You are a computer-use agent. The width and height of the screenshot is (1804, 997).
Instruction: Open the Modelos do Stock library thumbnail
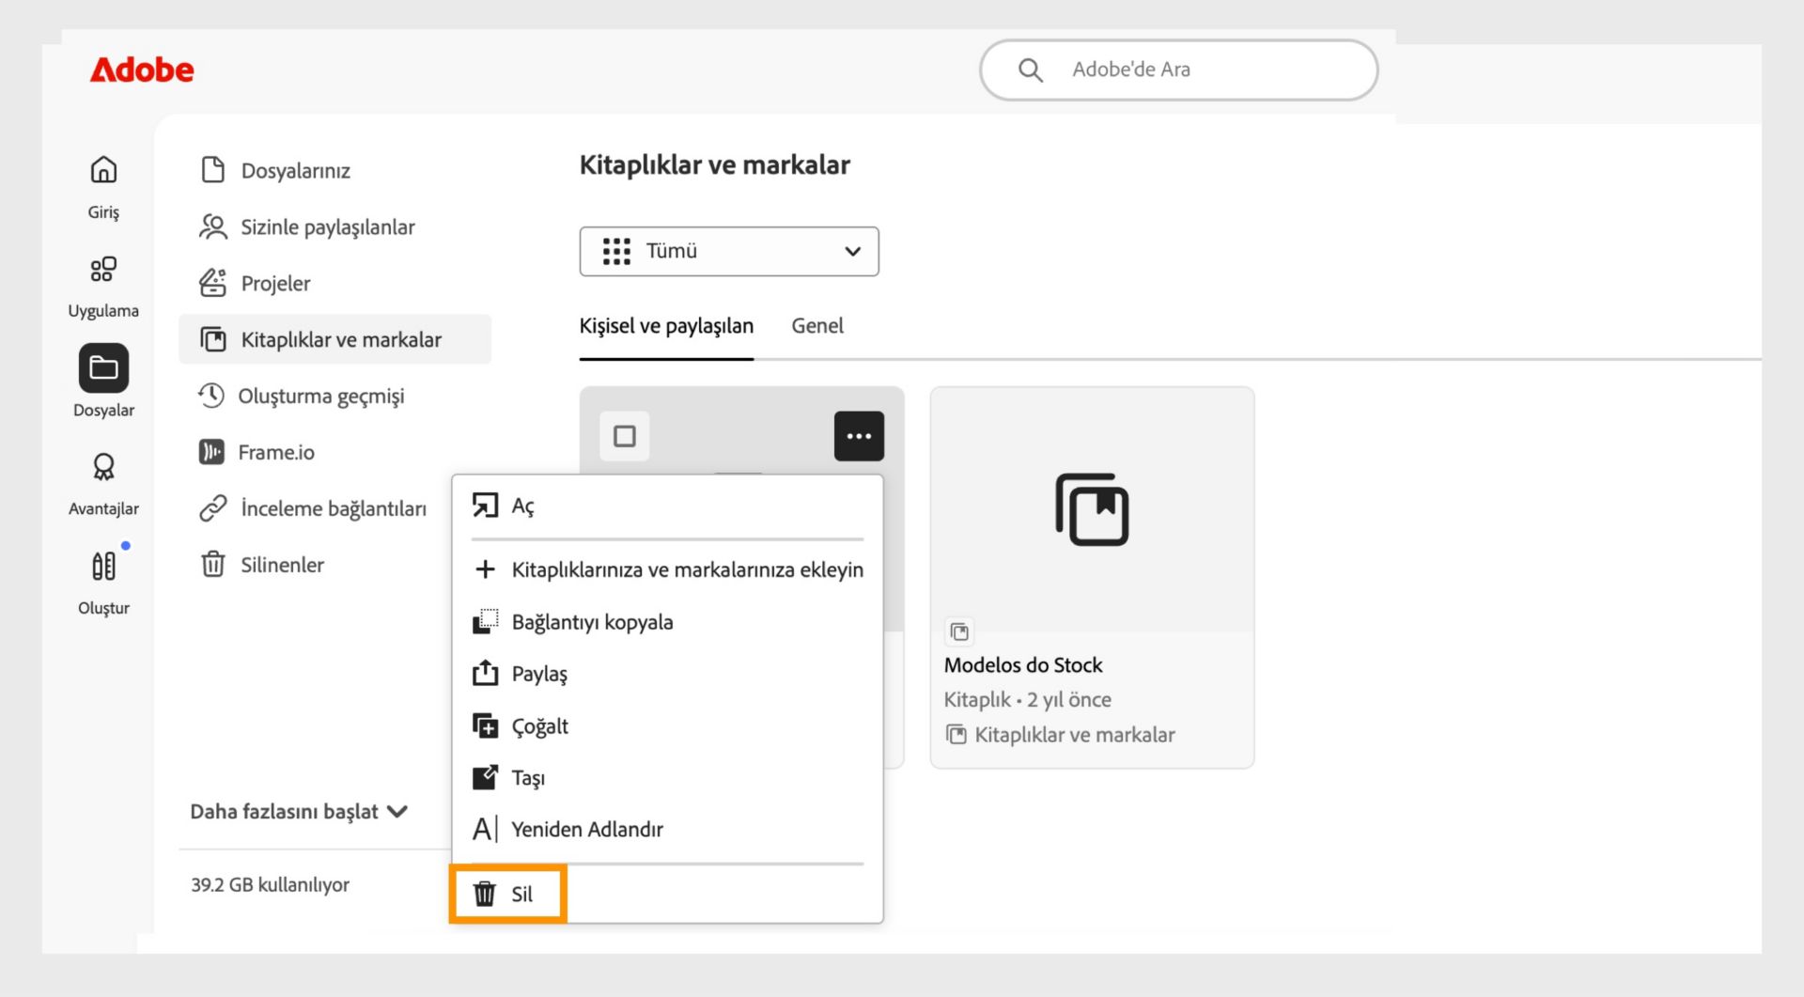1092,510
